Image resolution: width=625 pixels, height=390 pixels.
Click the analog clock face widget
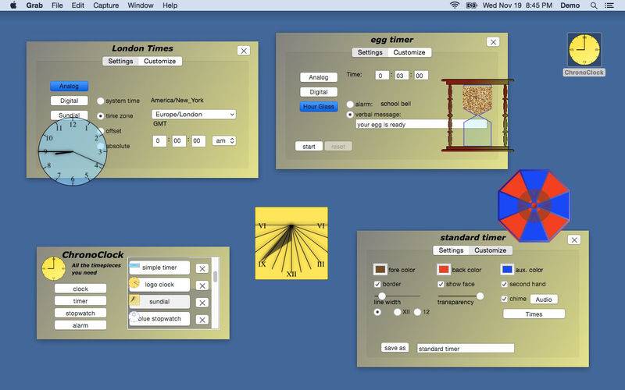pyautogui.click(x=73, y=151)
